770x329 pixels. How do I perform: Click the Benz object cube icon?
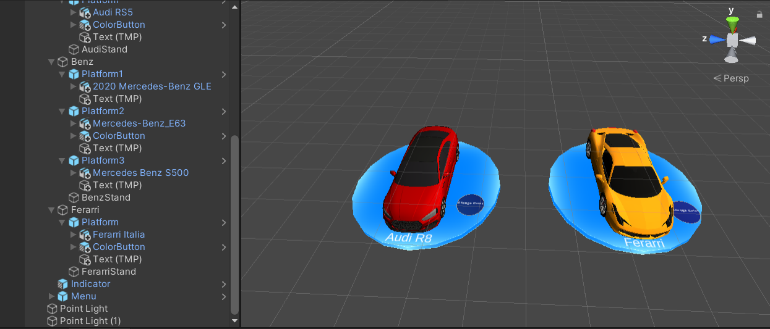point(63,62)
